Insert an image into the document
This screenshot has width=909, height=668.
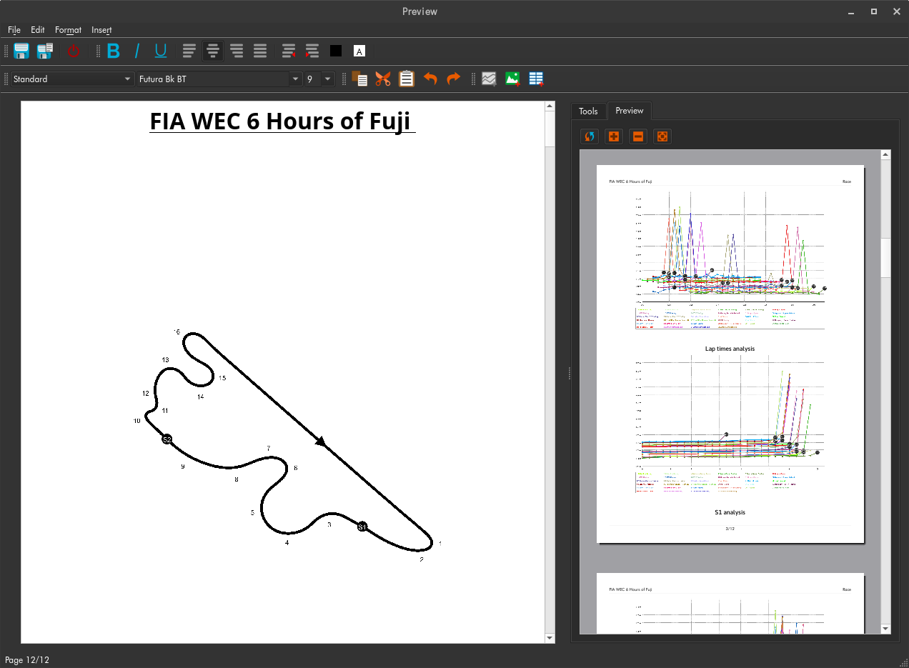pyautogui.click(x=512, y=79)
